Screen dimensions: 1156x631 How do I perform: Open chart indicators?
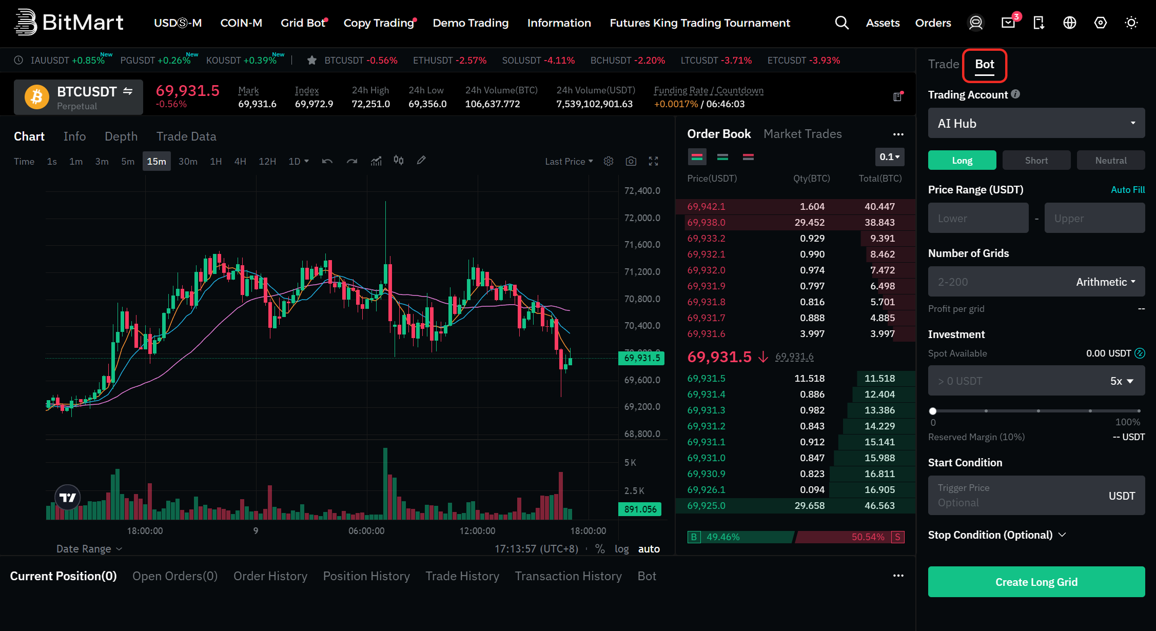[x=376, y=161]
